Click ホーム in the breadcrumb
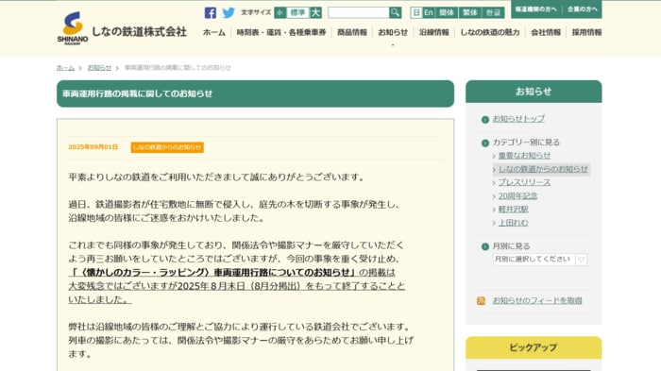 coord(65,68)
